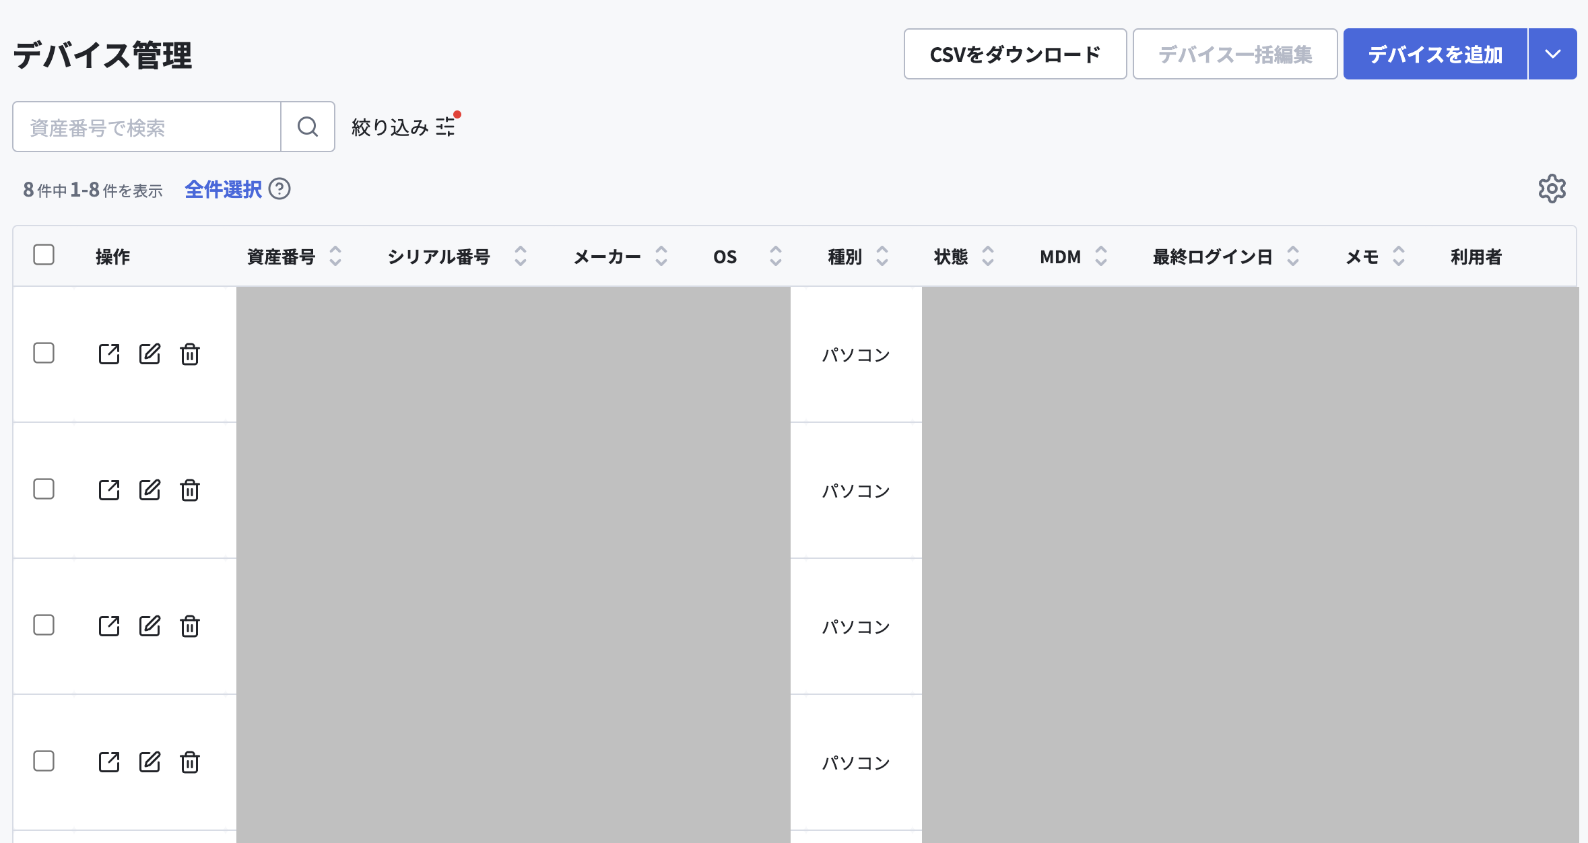Open device details in fourth row
This screenshot has width=1588, height=843.
pos(109,762)
